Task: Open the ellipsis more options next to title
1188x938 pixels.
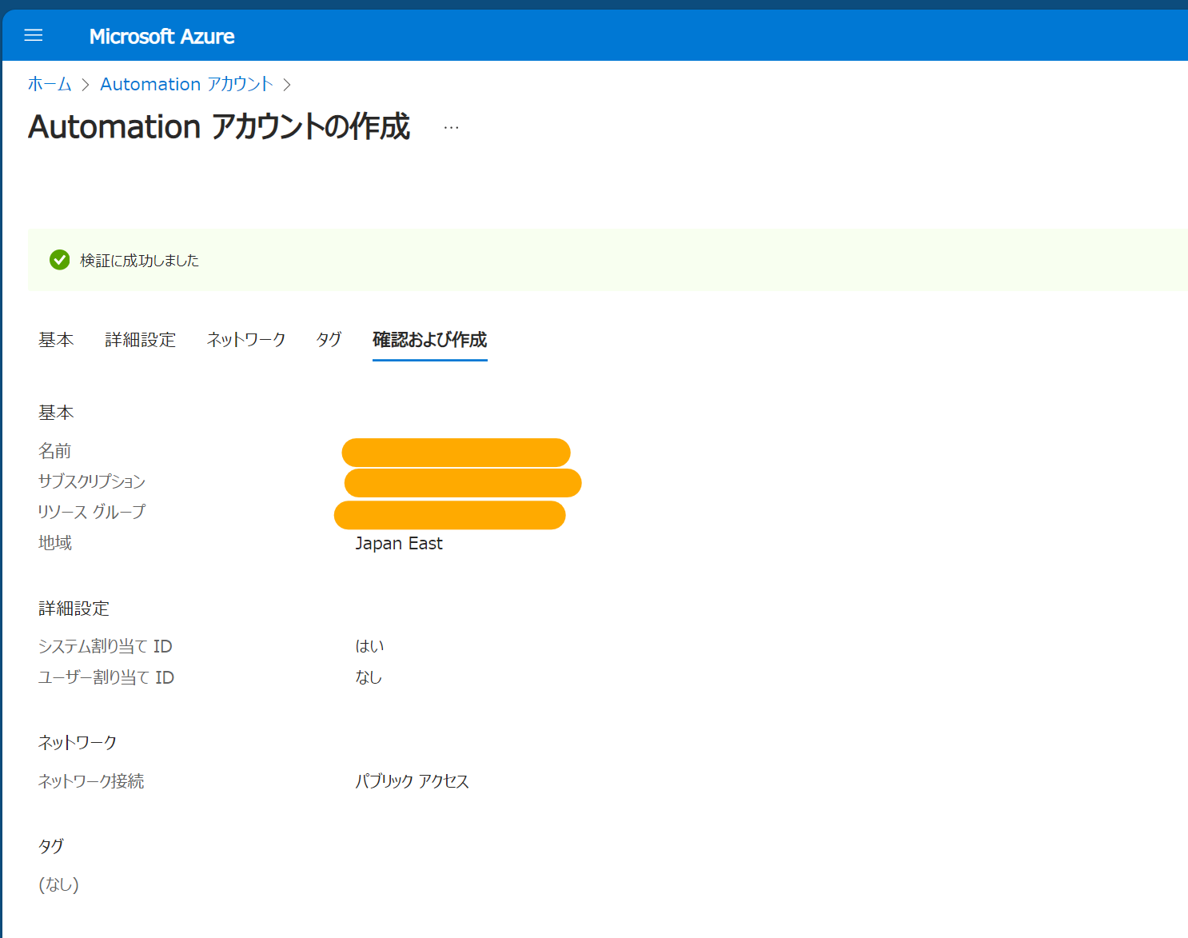Action: coord(452,127)
